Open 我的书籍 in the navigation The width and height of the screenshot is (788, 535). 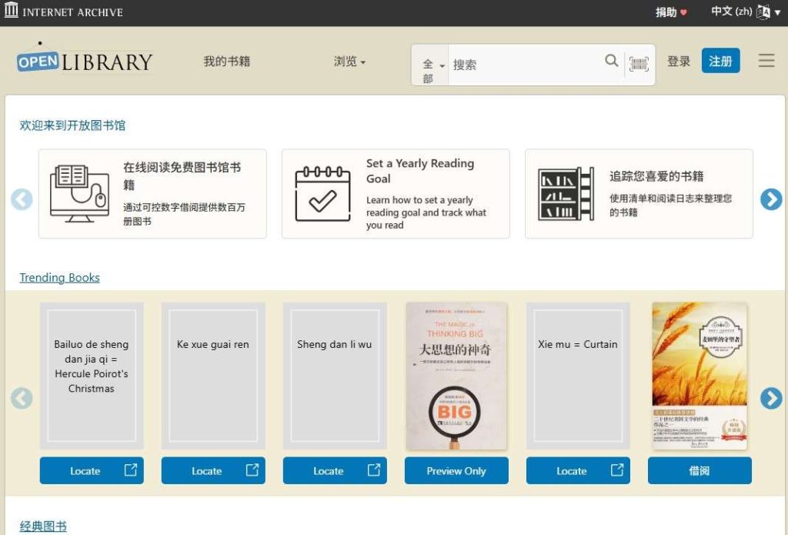tap(226, 62)
